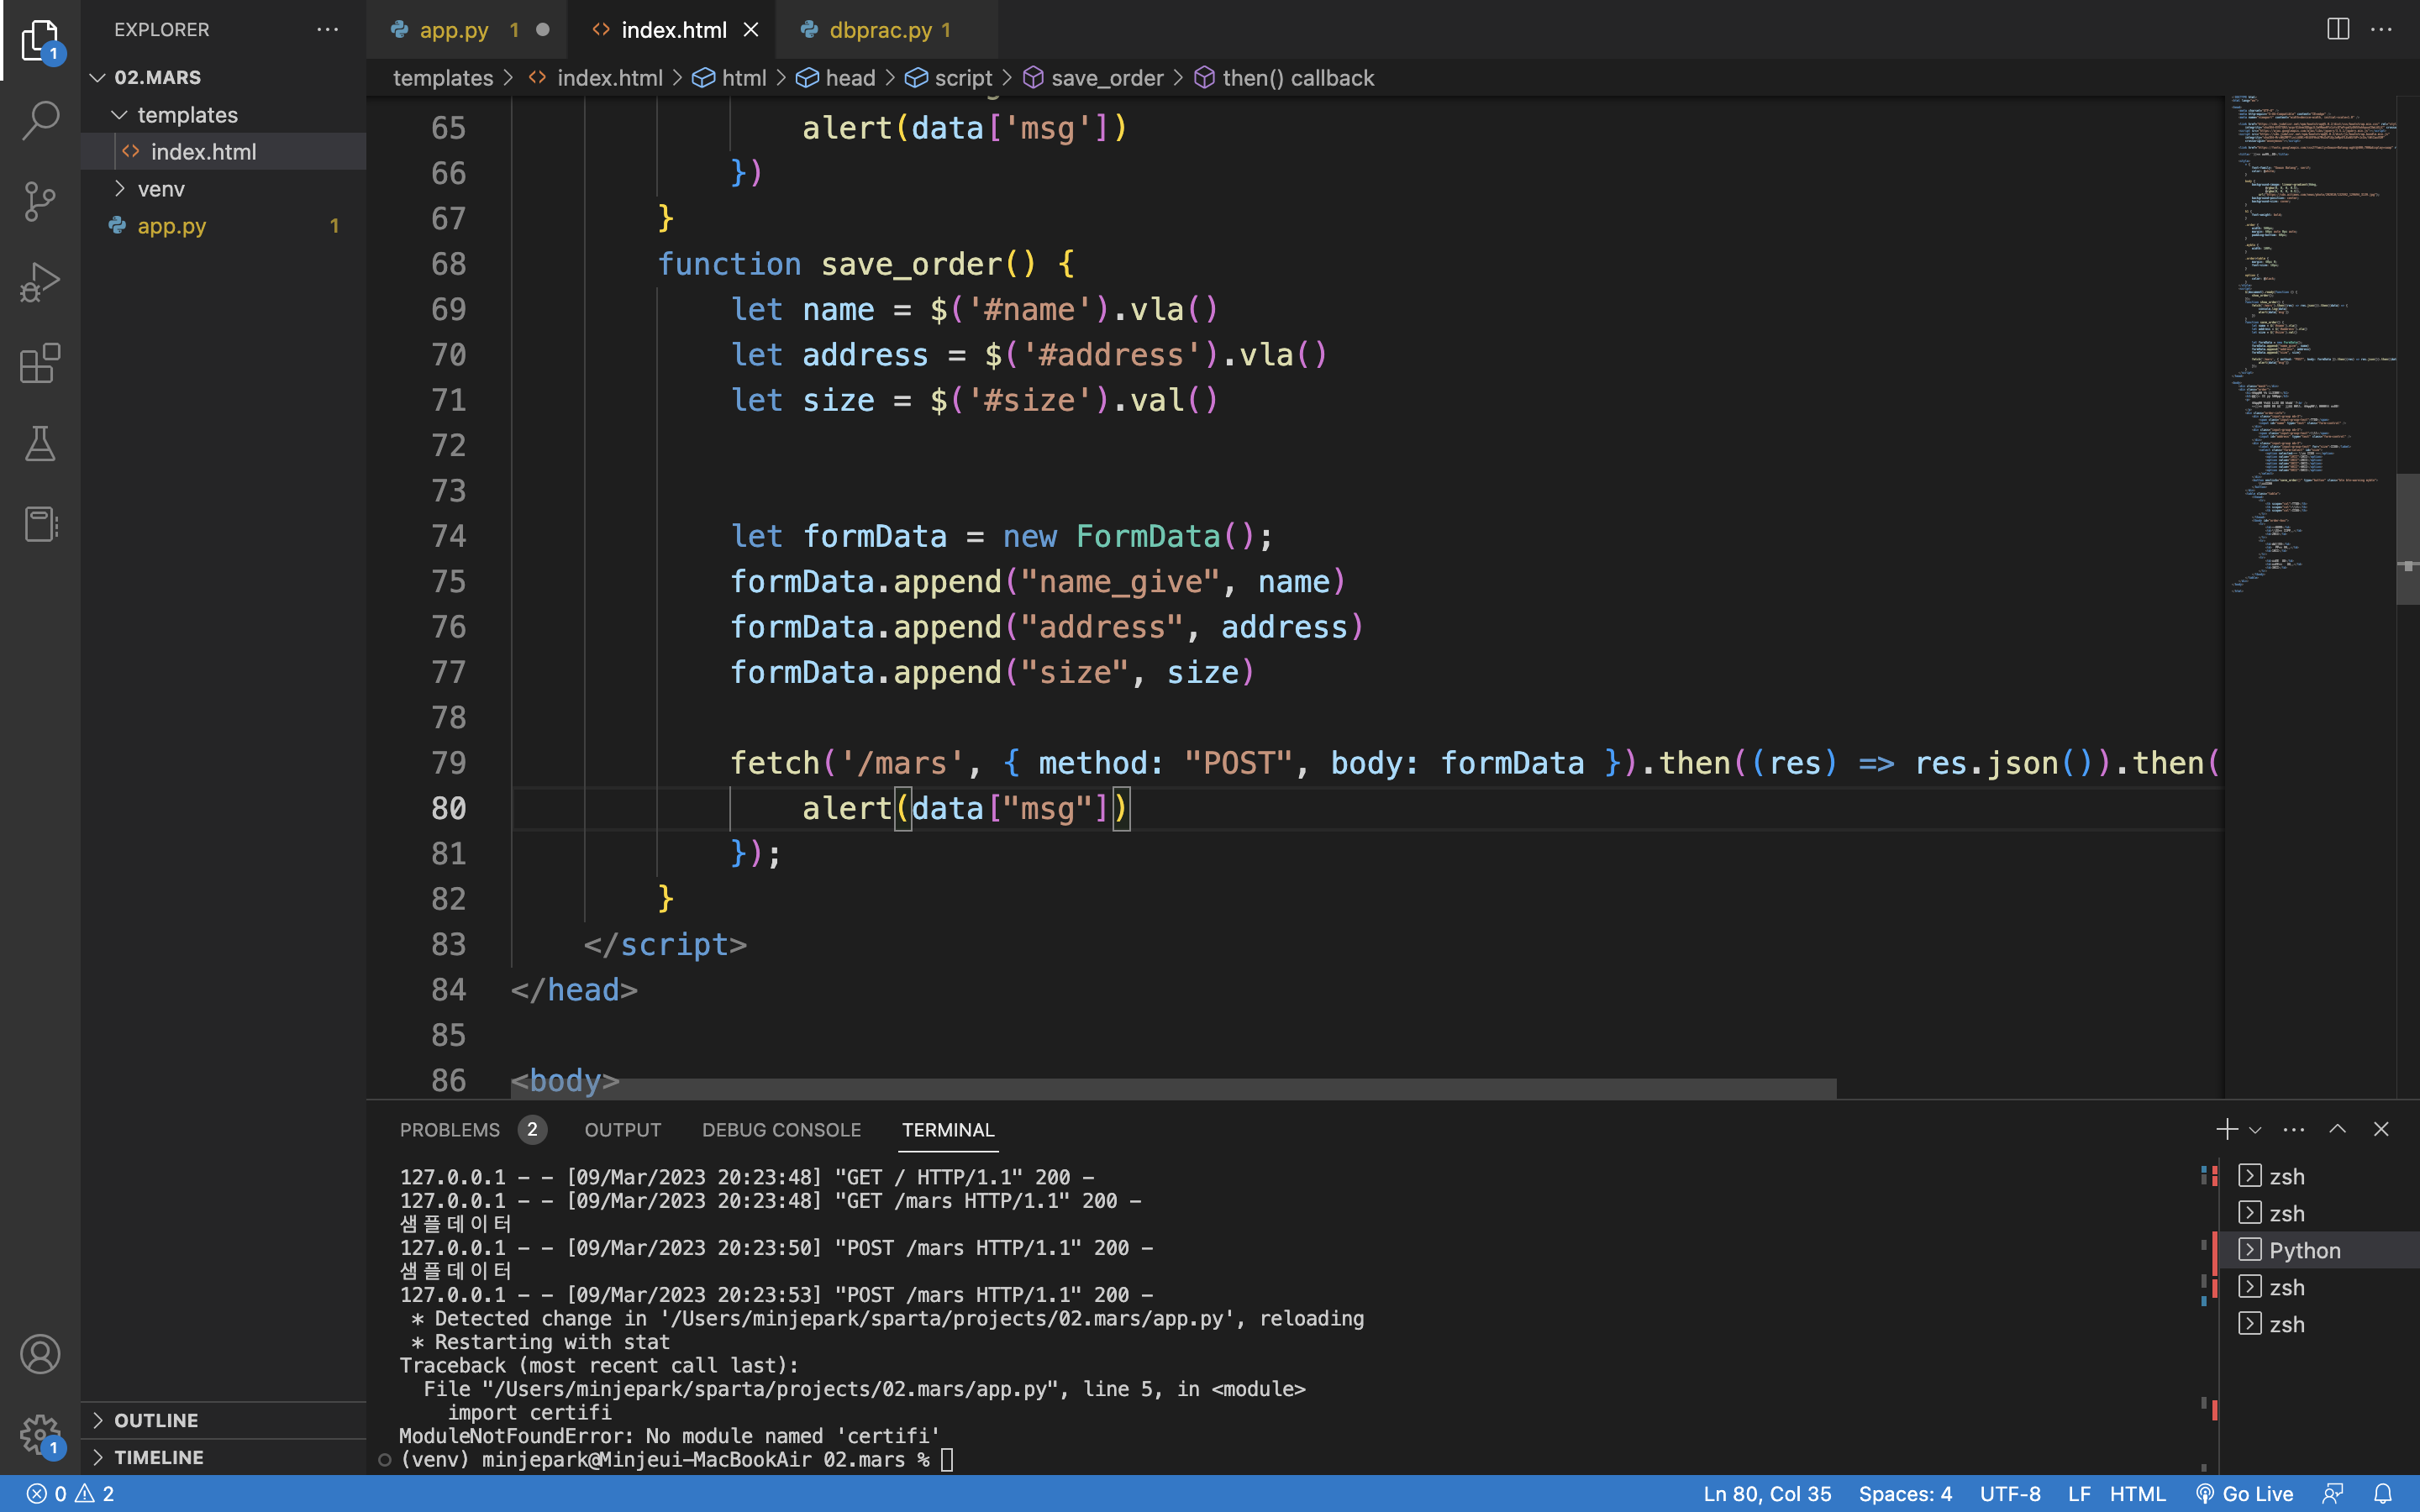Open the Extensions view icon
The width and height of the screenshot is (2420, 1512).
pyautogui.click(x=40, y=363)
